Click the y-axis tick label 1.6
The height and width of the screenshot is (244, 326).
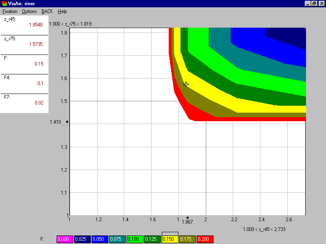[64, 78]
